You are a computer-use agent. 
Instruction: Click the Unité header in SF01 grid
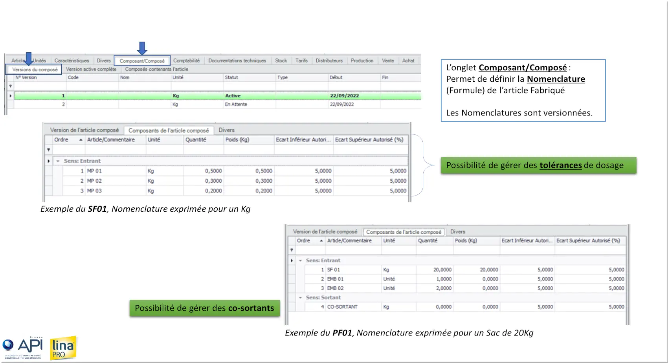click(165, 139)
